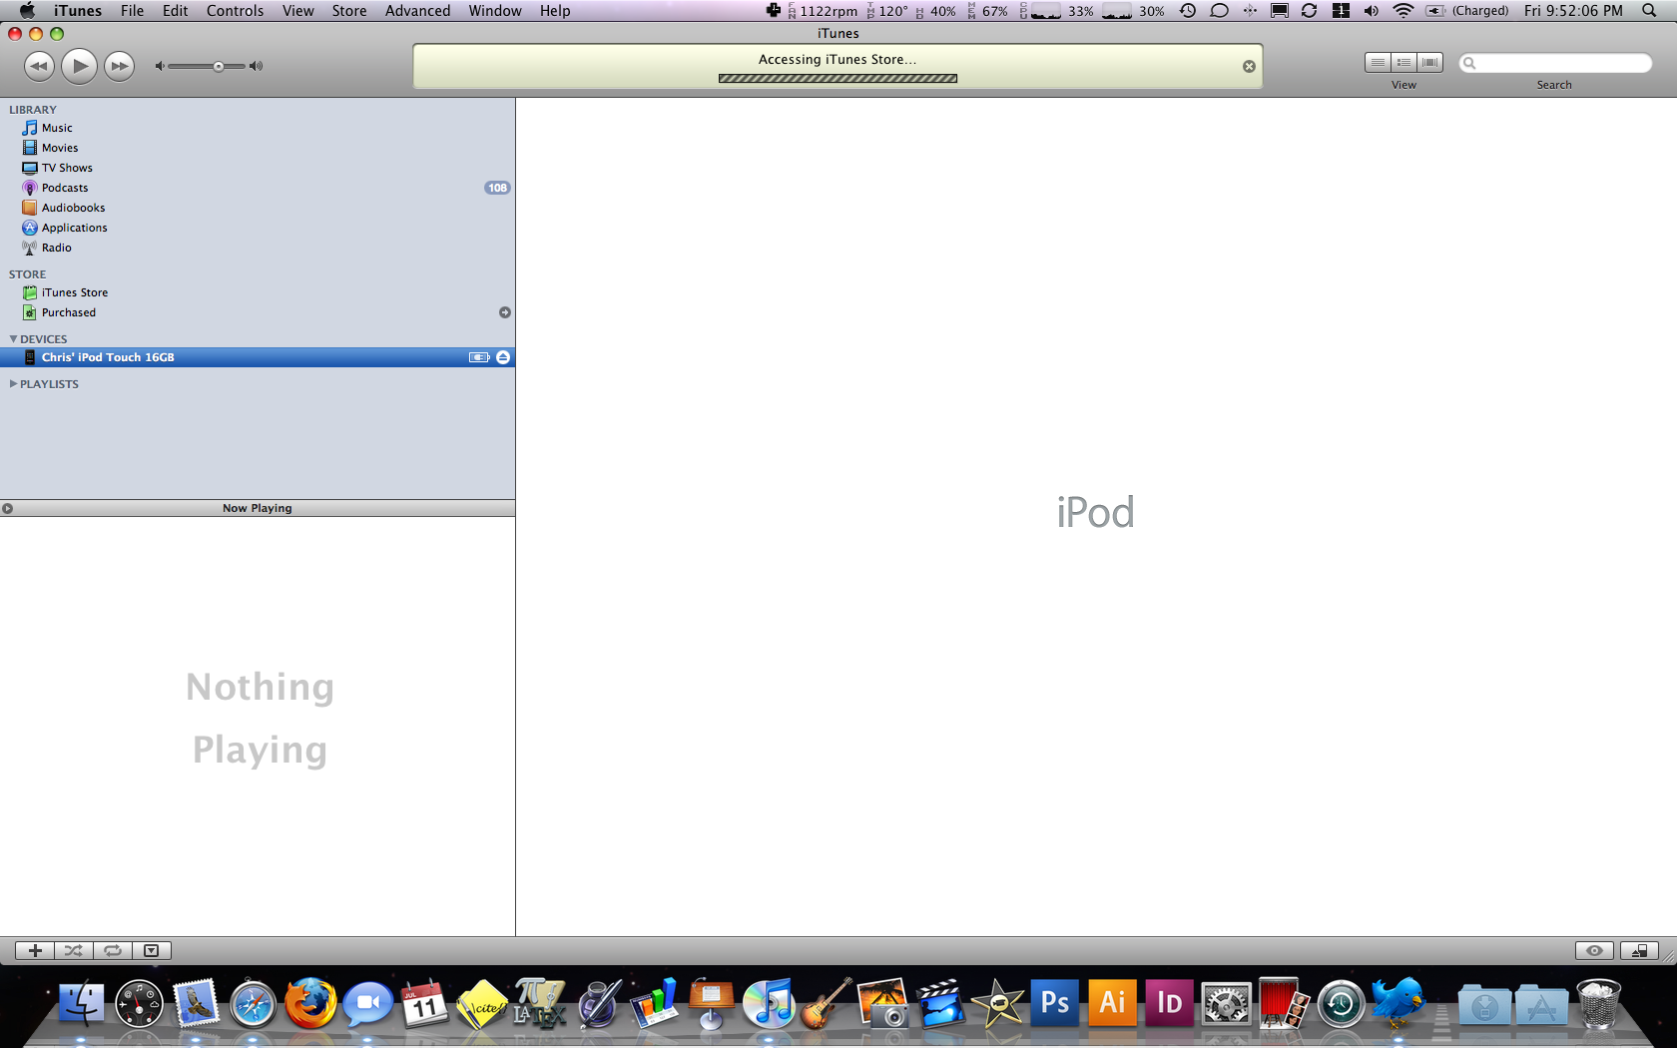Open the Edit menu
The image size is (1677, 1048).
[176, 11]
